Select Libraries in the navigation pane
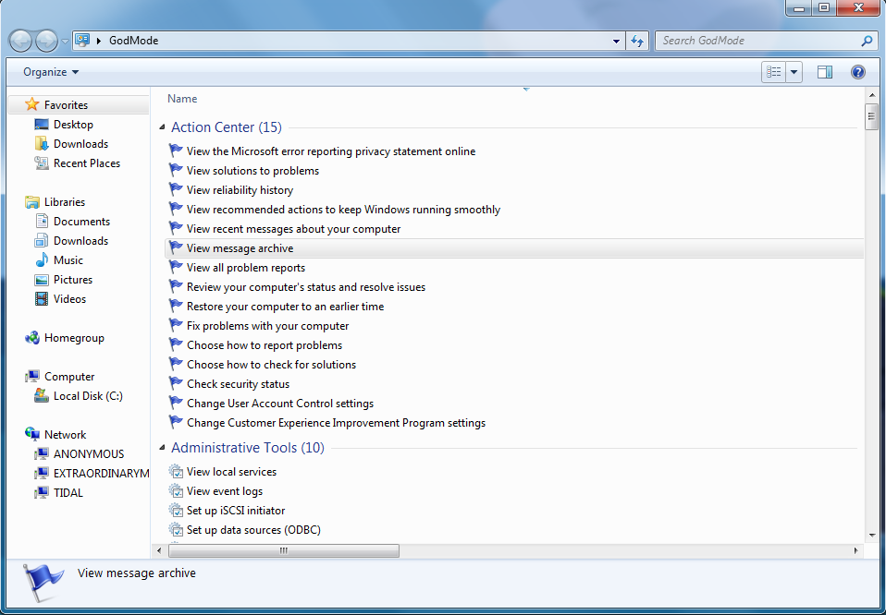Screen dimensions: 886x615 [x=65, y=202]
